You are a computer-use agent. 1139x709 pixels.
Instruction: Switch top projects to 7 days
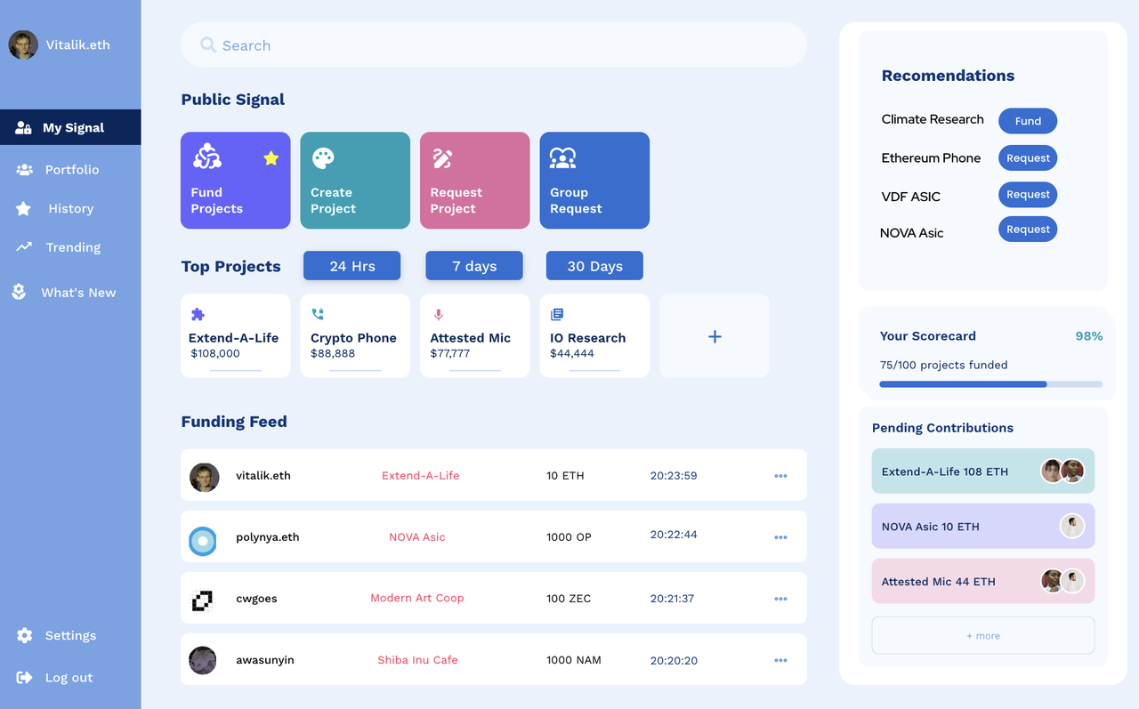pos(473,266)
